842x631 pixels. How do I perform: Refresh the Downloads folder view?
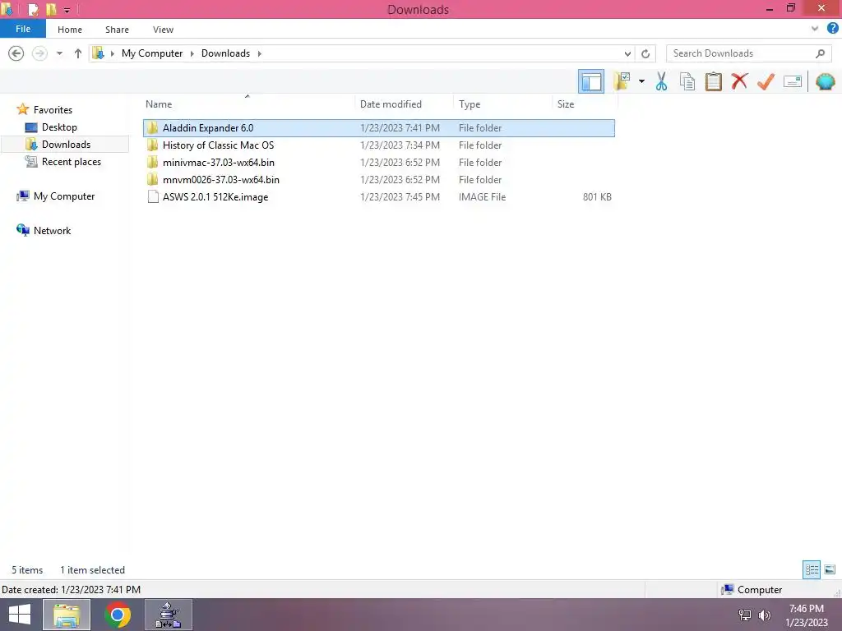click(x=645, y=53)
